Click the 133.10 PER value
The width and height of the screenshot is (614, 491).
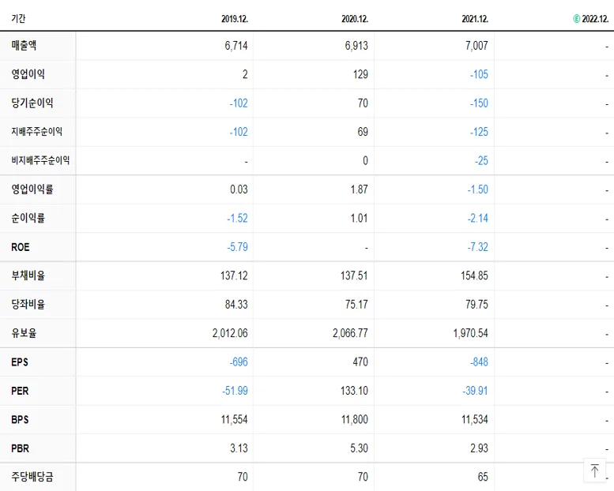pyautogui.click(x=354, y=391)
